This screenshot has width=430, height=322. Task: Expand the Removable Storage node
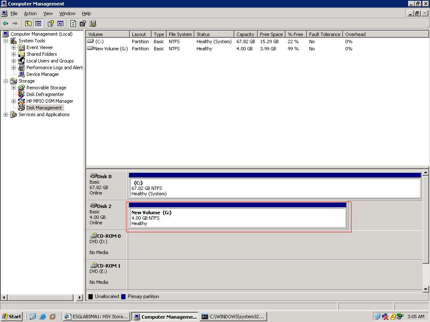pyautogui.click(x=14, y=88)
